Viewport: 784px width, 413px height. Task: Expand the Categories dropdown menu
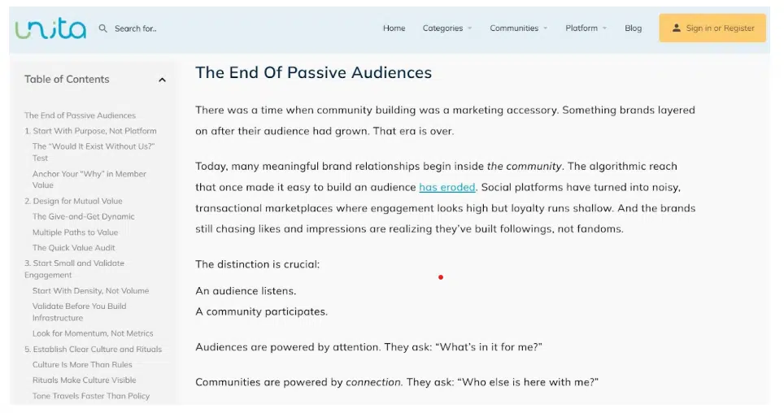(446, 28)
